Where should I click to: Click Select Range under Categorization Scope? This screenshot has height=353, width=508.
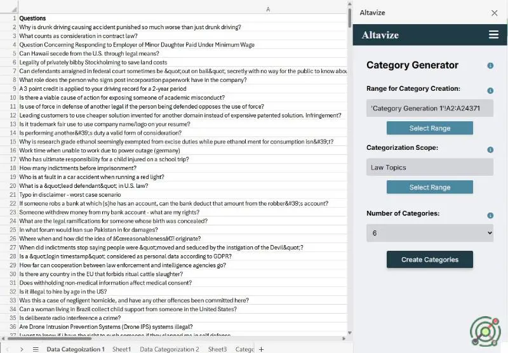(x=430, y=187)
